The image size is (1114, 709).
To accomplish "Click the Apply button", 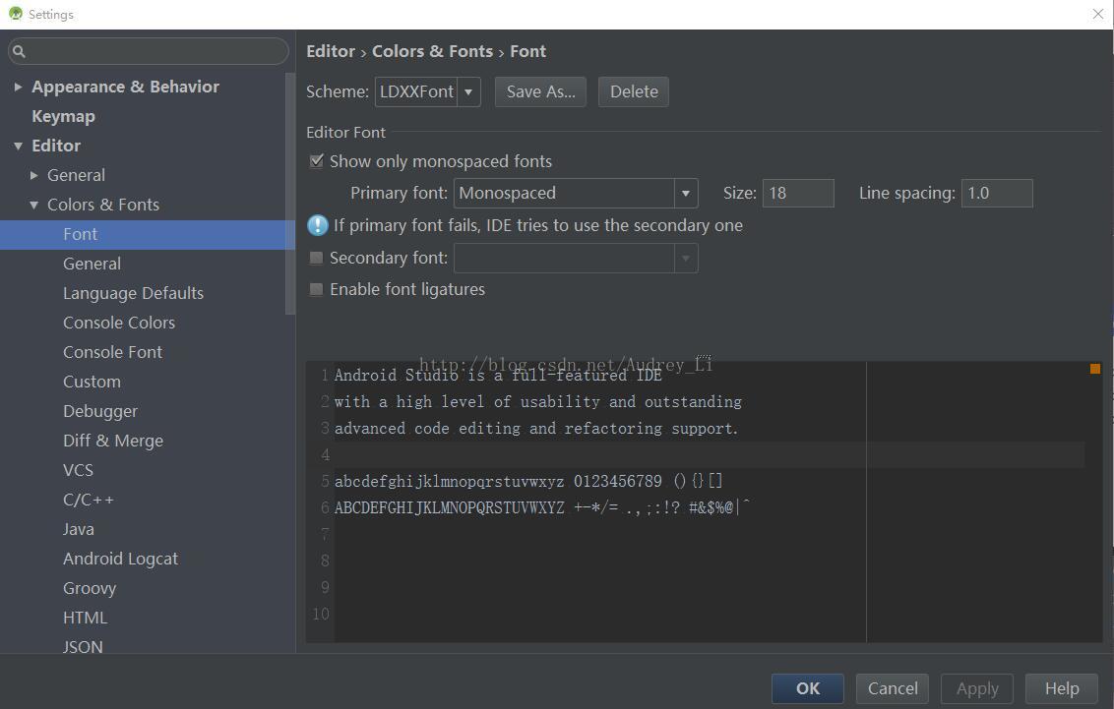I will [977, 688].
